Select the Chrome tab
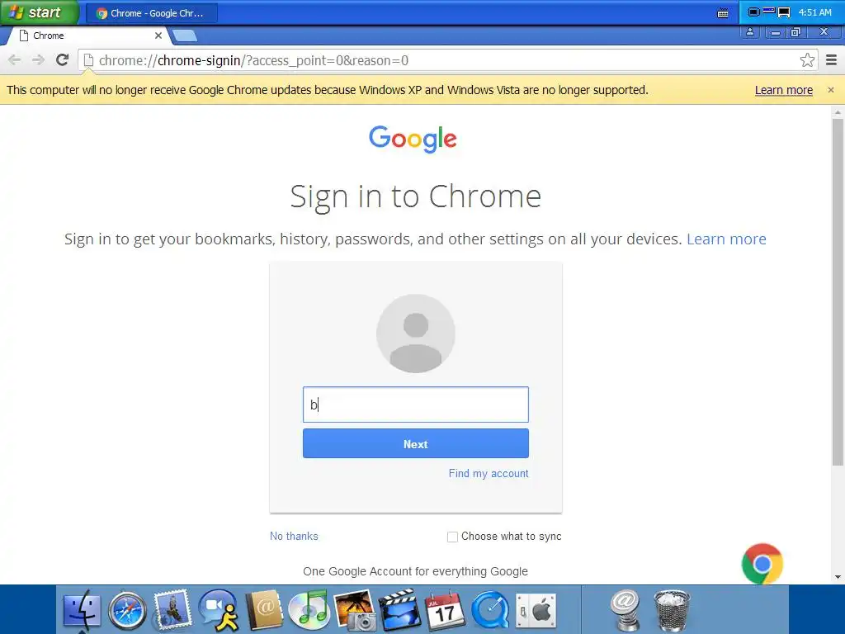Image resolution: width=845 pixels, height=634 pixels. coord(89,35)
